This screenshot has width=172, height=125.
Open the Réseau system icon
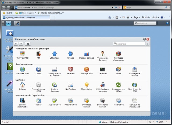[23, 85]
